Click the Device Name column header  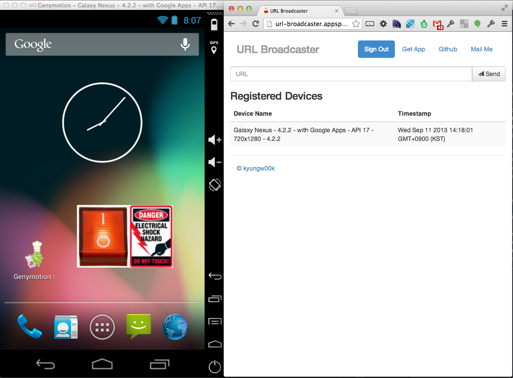click(x=252, y=114)
